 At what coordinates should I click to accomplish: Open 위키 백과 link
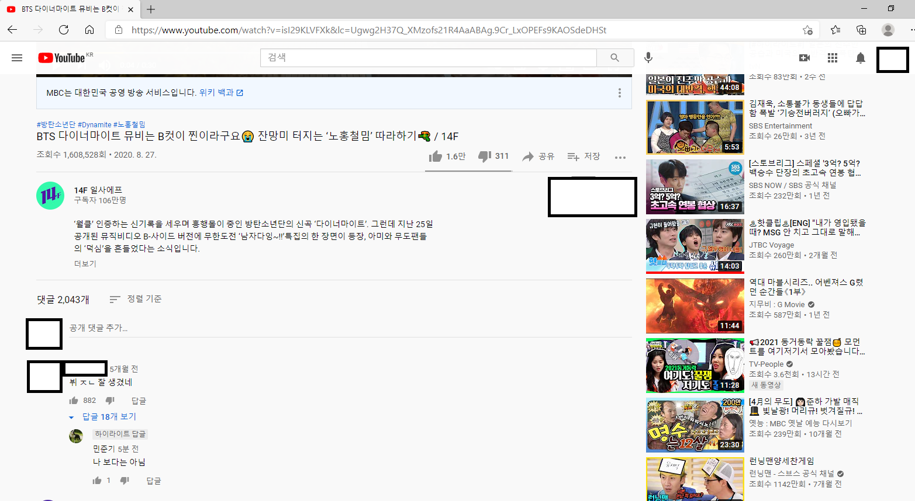[x=221, y=93]
